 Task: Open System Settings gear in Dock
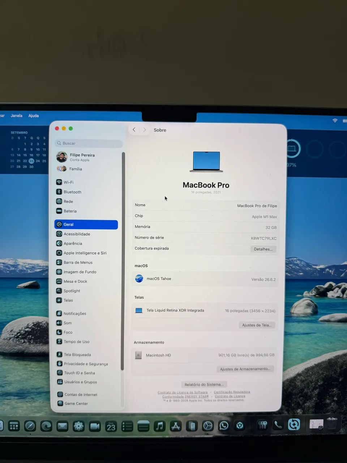click(207, 426)
